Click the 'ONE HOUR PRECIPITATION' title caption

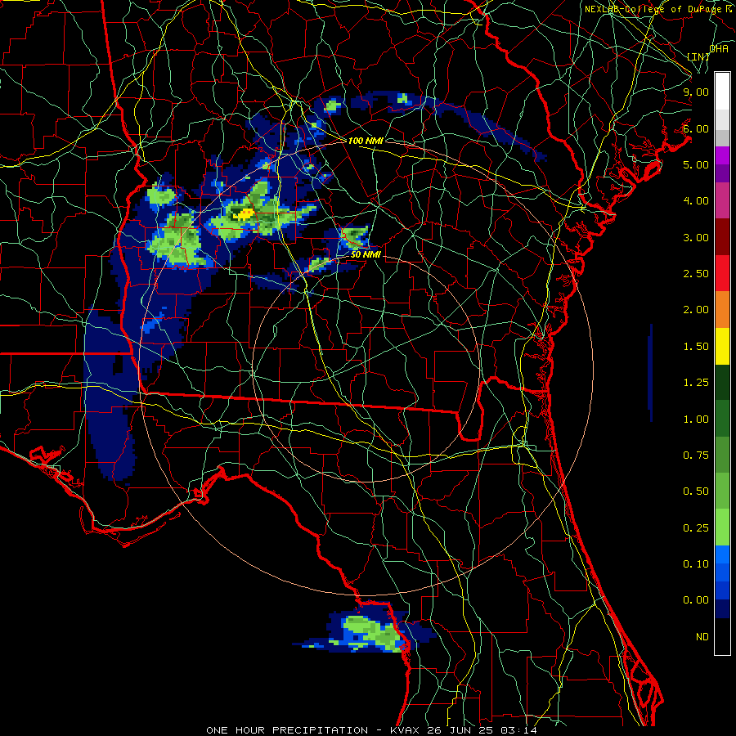pos(287,730)
